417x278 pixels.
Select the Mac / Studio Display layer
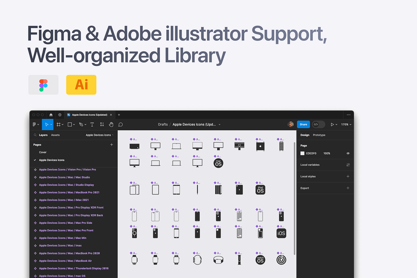click(66, 185)
